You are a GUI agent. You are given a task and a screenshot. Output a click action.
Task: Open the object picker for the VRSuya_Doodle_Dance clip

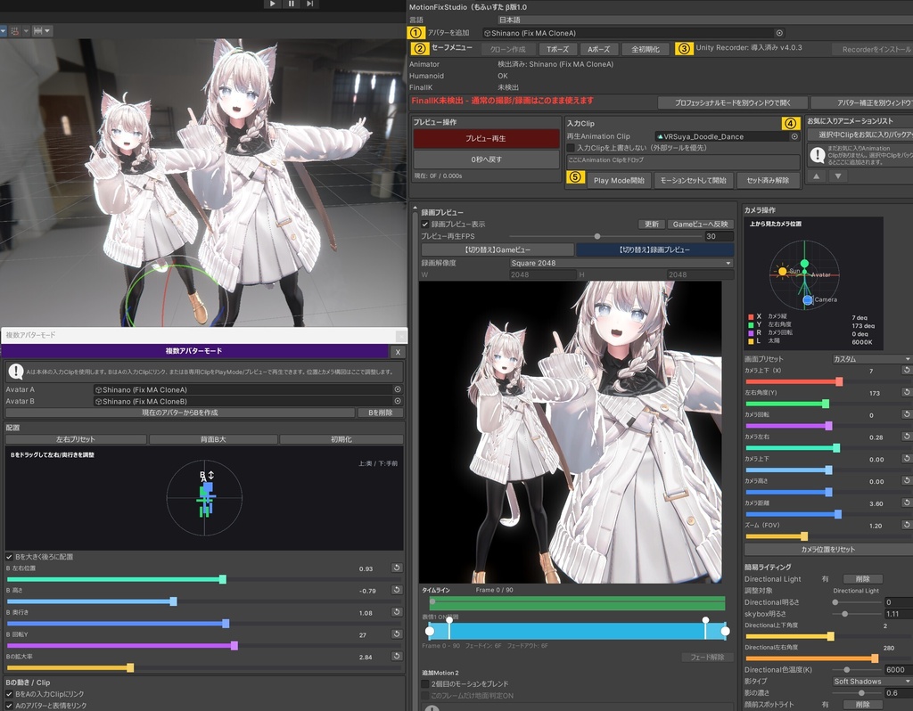pyautogui.click(x=794, y=136)
